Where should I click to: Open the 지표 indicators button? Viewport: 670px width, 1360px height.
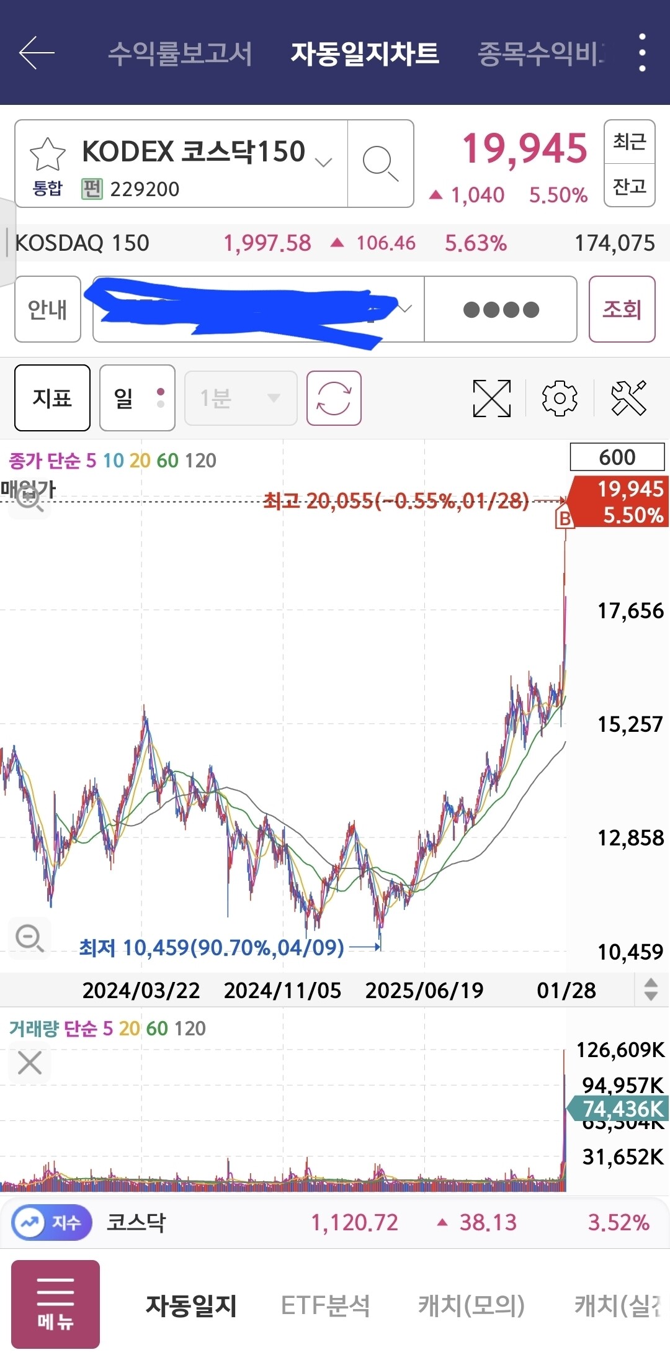tap(52, 398)
